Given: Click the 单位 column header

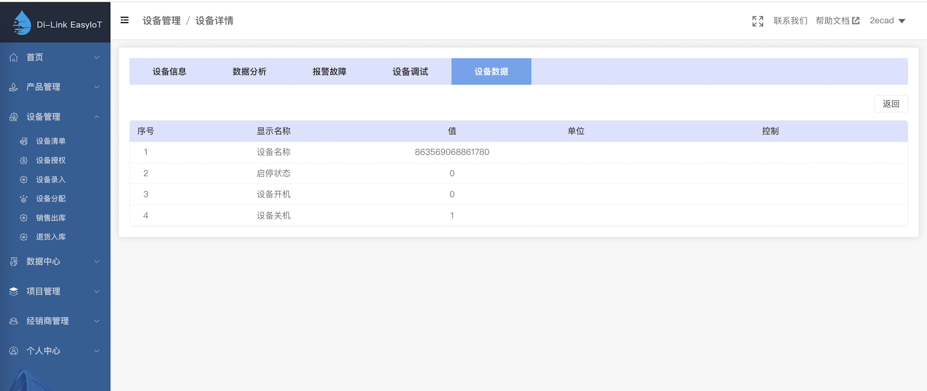Looking at the screenshot, I should (576, 131).
